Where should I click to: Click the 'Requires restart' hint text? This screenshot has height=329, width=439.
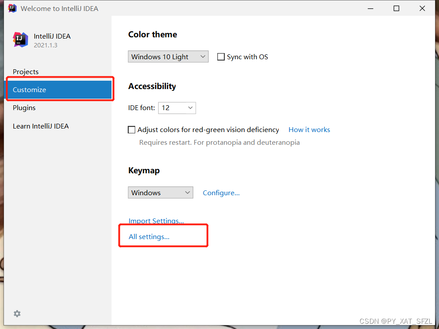(x=219, y=143)
